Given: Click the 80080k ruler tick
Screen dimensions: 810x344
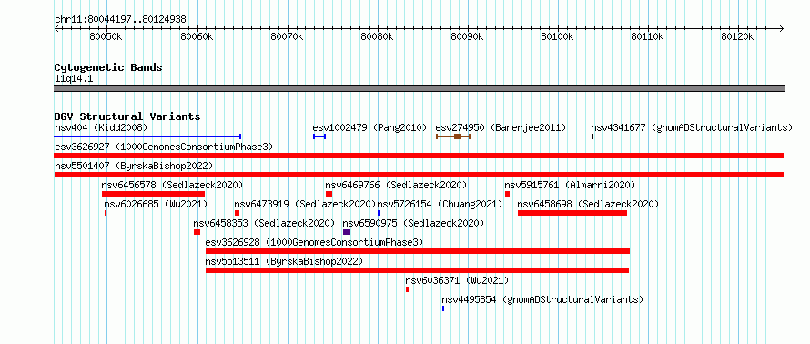Looking at the screenshot, I should click(377, 37).
